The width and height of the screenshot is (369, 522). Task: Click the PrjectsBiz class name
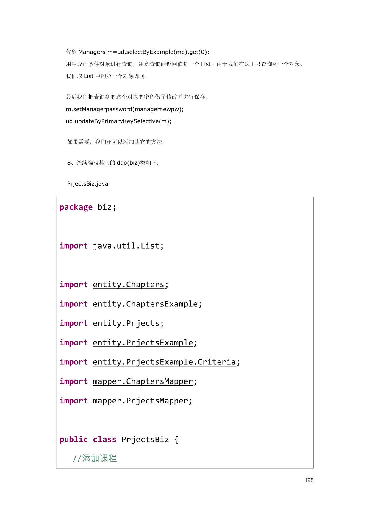[x=145, y=440]
